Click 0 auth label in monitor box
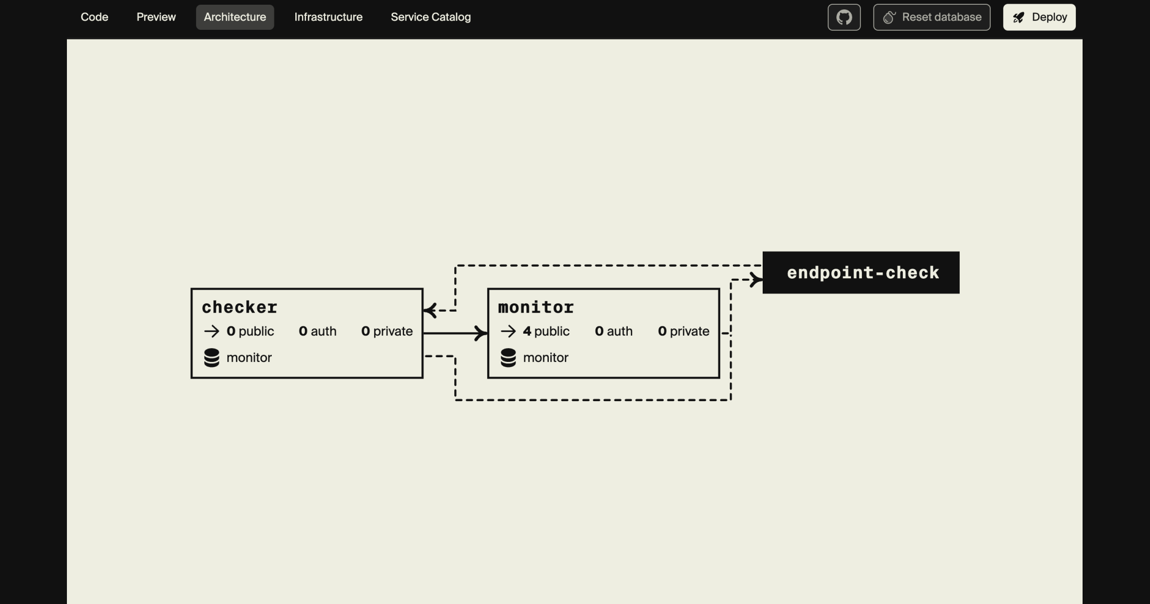 coord(614,331)
